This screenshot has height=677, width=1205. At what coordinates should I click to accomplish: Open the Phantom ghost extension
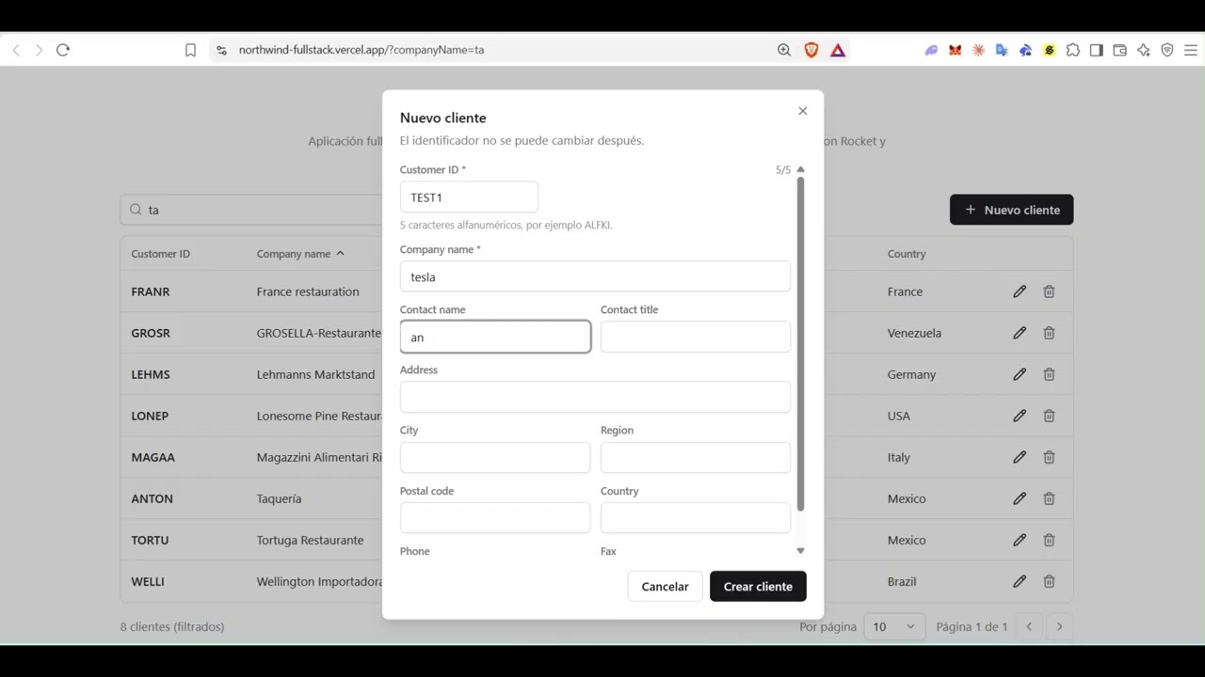click(x=932, y=50)
